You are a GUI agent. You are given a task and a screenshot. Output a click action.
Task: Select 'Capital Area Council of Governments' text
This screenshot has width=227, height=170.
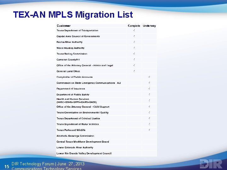point(78,36)
